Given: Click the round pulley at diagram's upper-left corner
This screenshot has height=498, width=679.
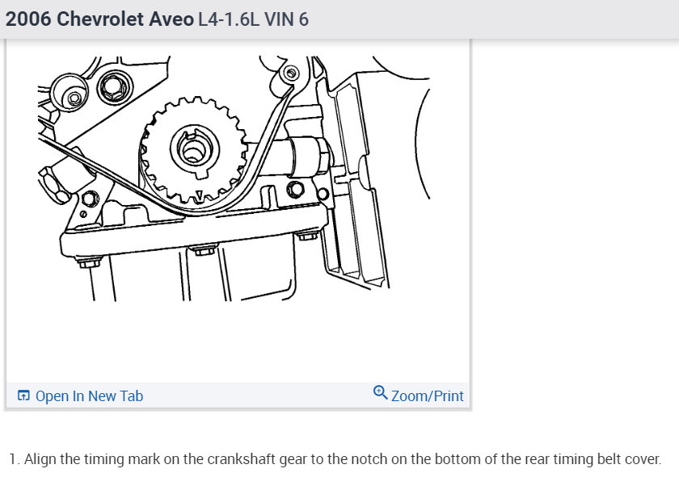Looking at the screenshot, I should [x=70, y=93].
